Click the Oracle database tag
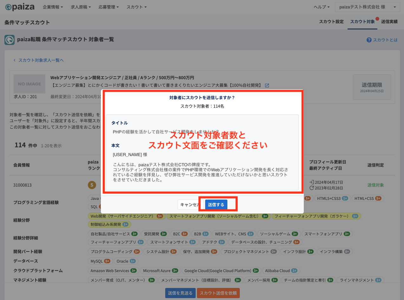Viewport: 404px width, 300px height. click(126, 261)
